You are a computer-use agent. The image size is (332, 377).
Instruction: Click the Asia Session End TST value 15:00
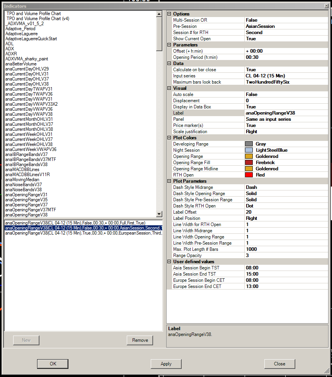pyautogui.click(x=286, y=274)
